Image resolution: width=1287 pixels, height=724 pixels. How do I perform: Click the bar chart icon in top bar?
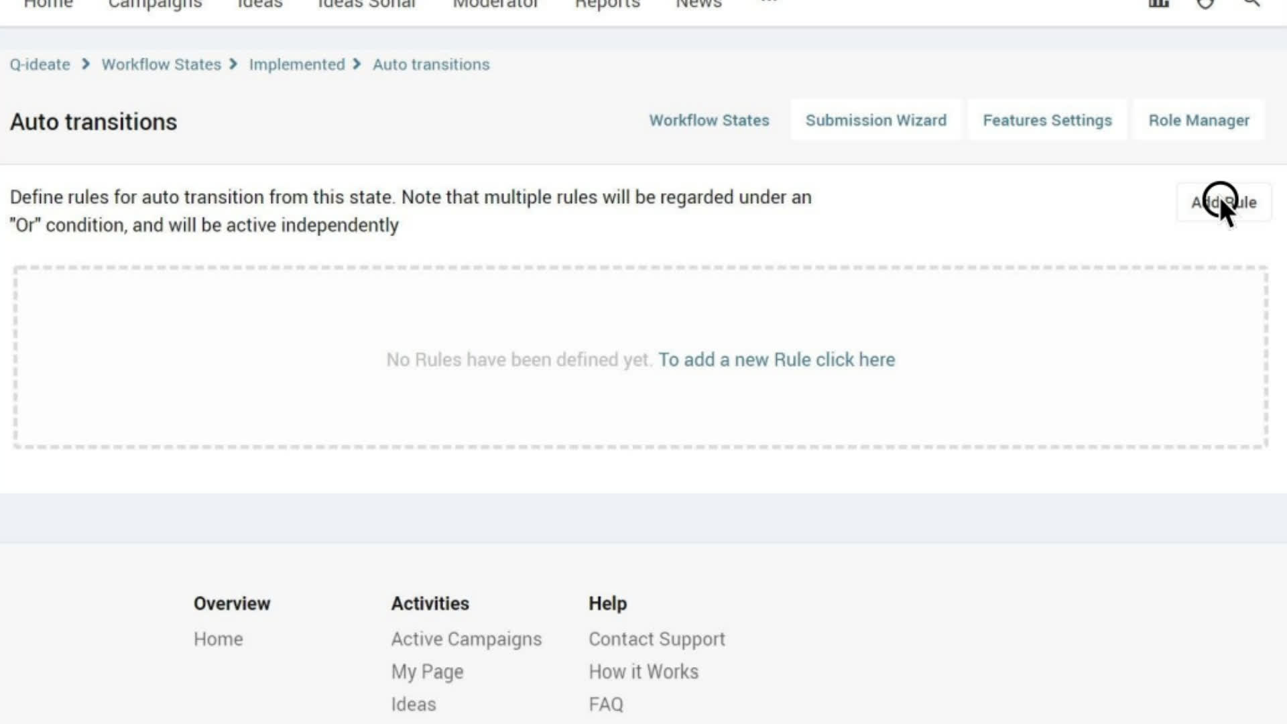[x=1158, y=4]
